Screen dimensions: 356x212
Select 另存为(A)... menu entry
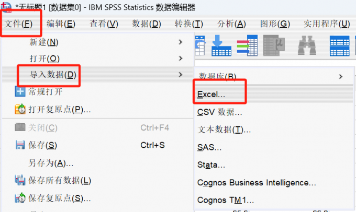click(51, 163)
